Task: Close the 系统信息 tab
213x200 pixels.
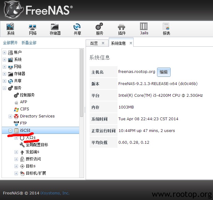Action: point(131,43)
